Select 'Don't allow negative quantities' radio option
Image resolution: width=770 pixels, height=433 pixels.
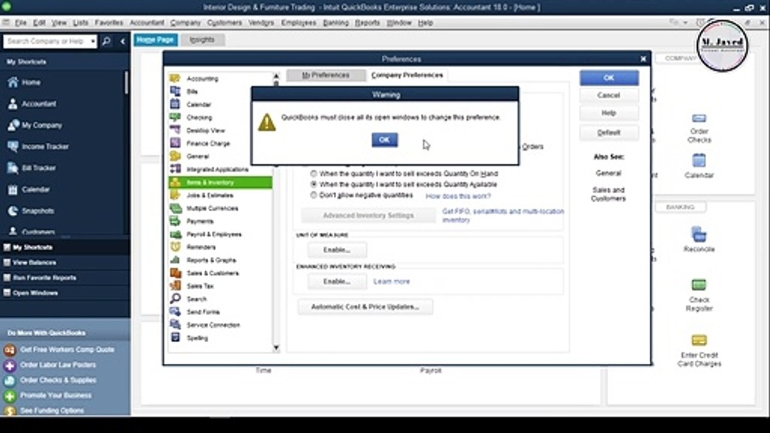pyautogui.click(x=313, y=195)
